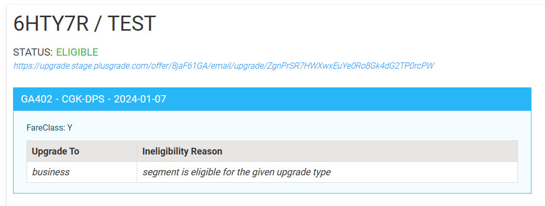
Task: Click the fare class value Y
Action: pyautogui.click(x=70, y=127)
